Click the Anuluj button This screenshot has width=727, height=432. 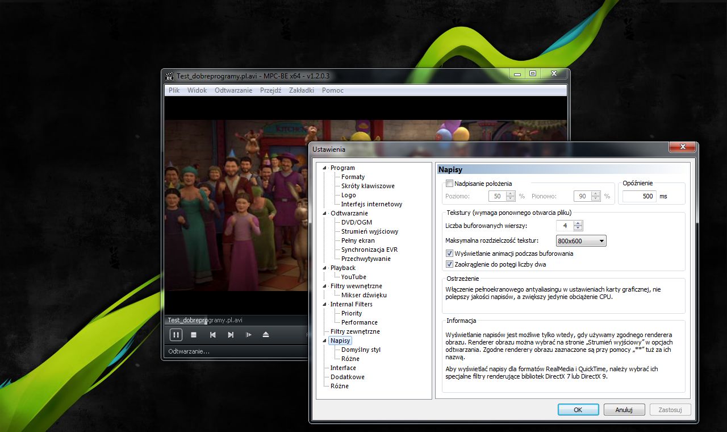(624, 409)
